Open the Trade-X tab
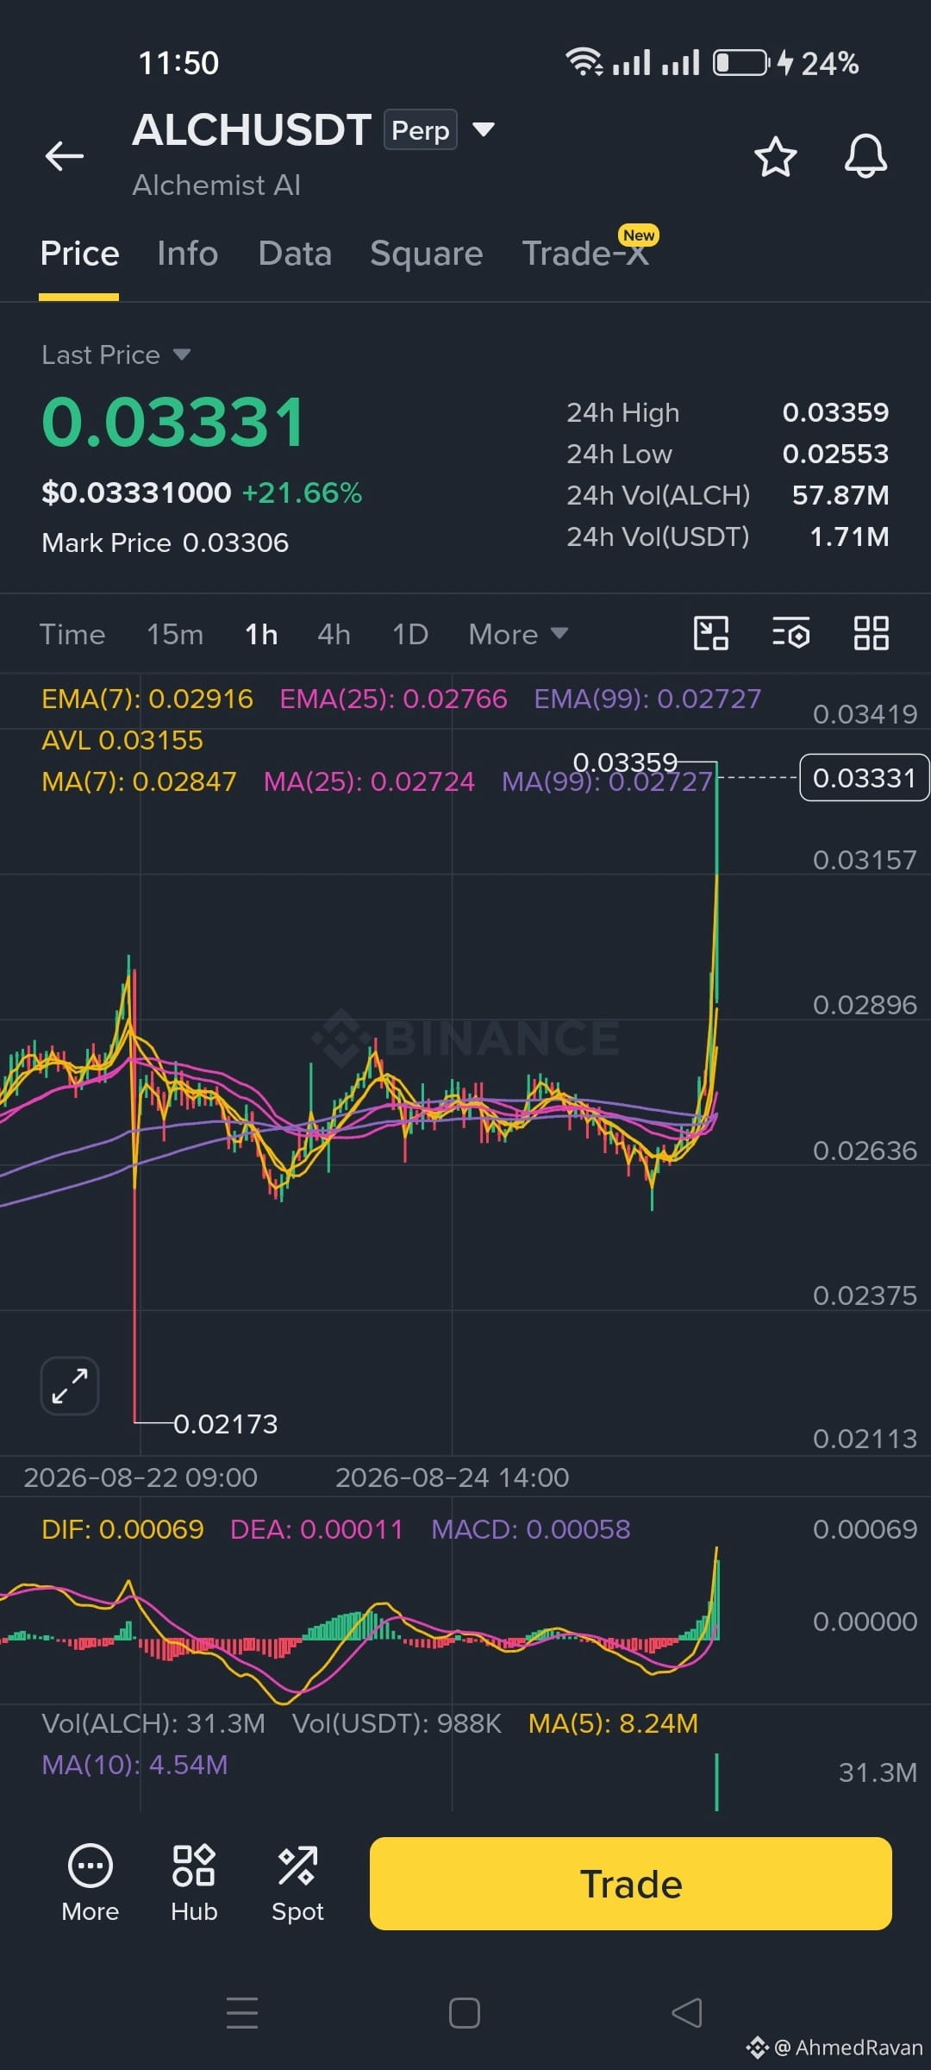 pyautogui.click(x=585, y=254)
